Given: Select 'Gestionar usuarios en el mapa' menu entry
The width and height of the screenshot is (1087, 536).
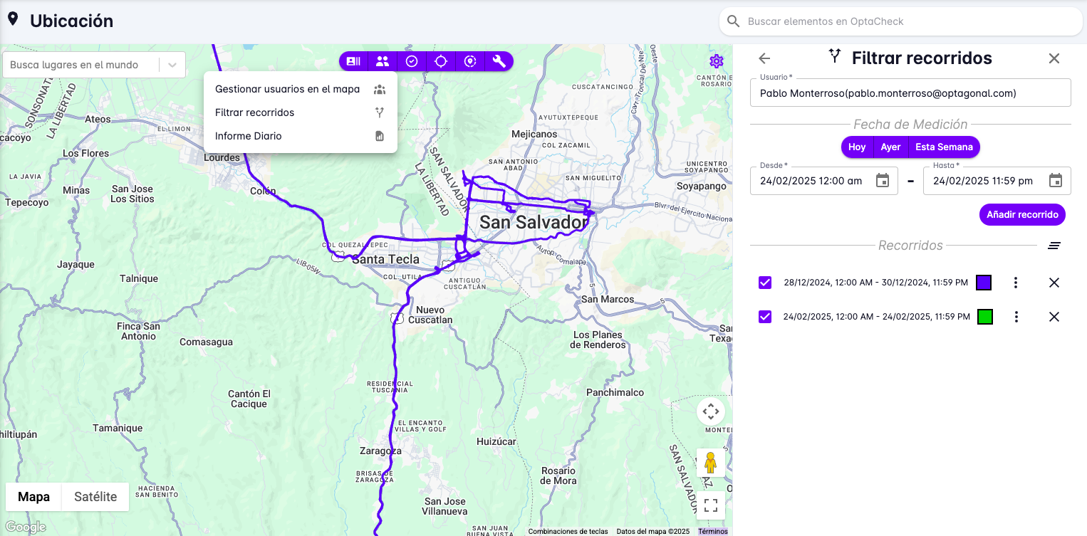Looking at the screenshot, I should 287,89.
